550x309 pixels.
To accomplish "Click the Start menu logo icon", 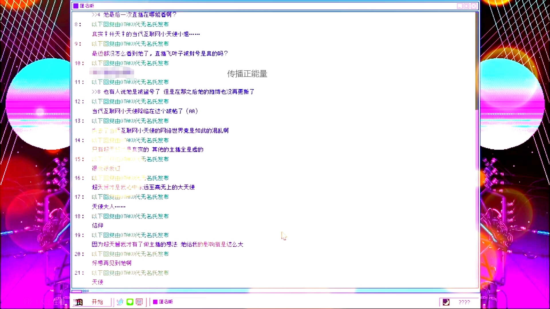I will 78,302.
